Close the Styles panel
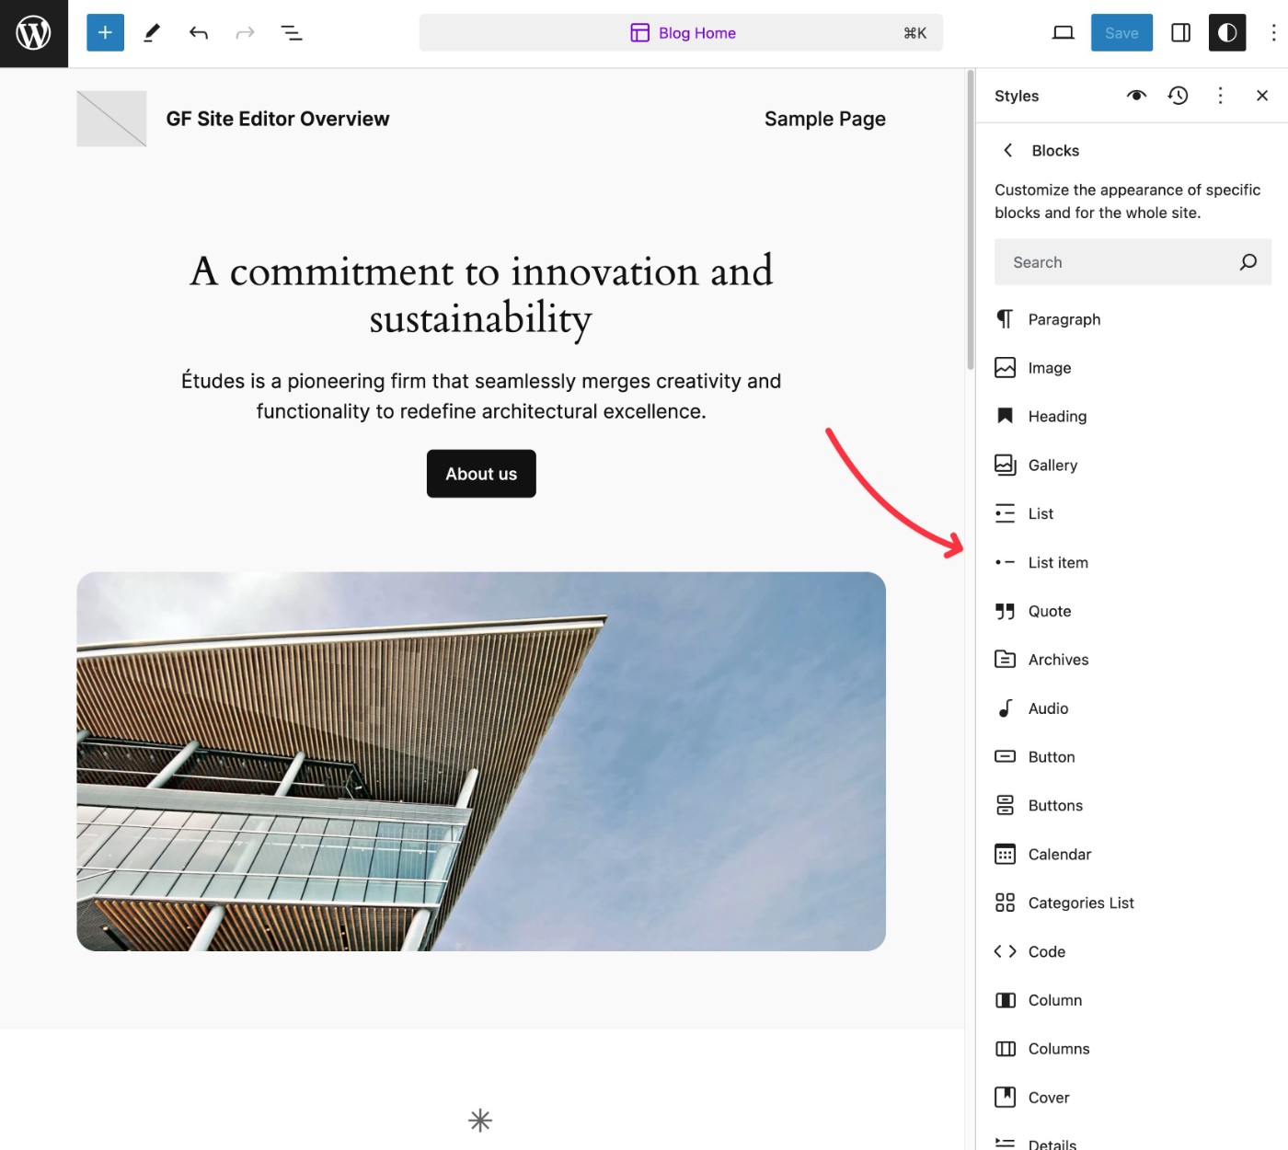This screenshot has height=1150, width=1288. (x=1262, y=96)
